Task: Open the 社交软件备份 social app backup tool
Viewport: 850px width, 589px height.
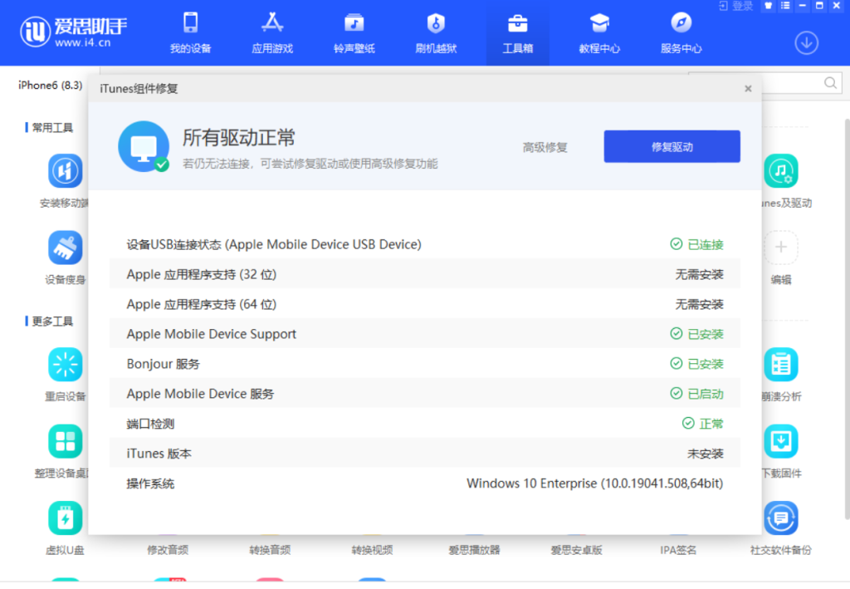Action: pos(780,517)
